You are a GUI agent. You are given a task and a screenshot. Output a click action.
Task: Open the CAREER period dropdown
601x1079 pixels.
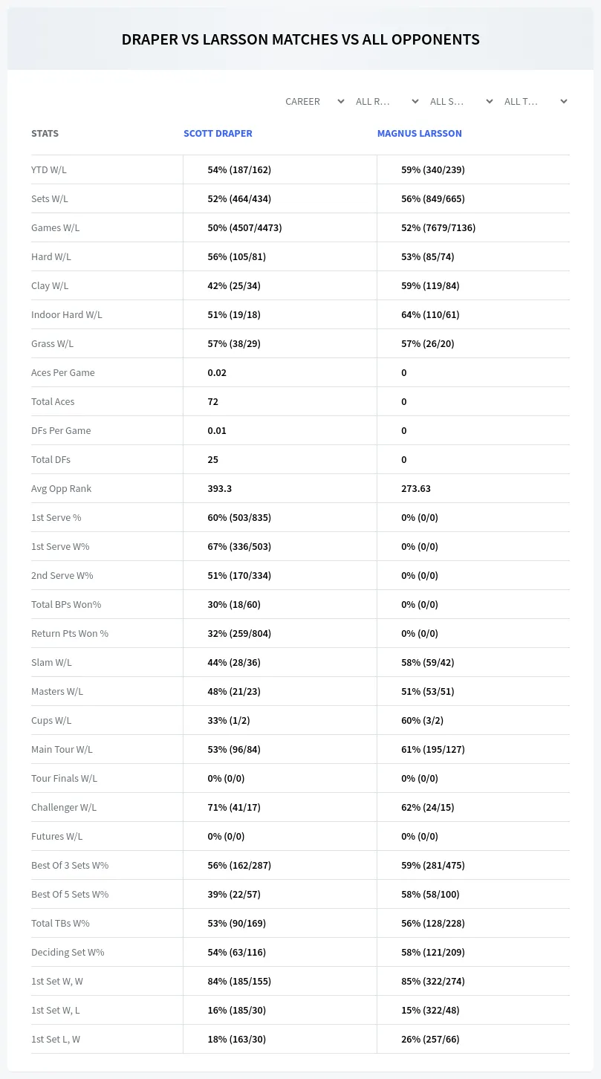tap(314, 101)
